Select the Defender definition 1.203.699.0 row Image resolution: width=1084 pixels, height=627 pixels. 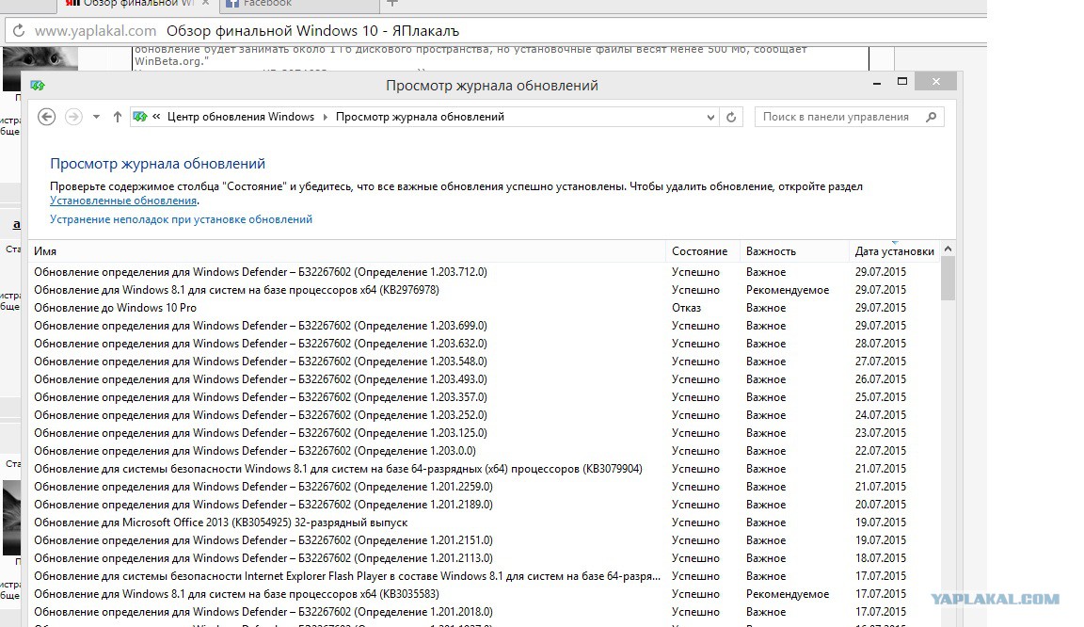tap(484, 326)
